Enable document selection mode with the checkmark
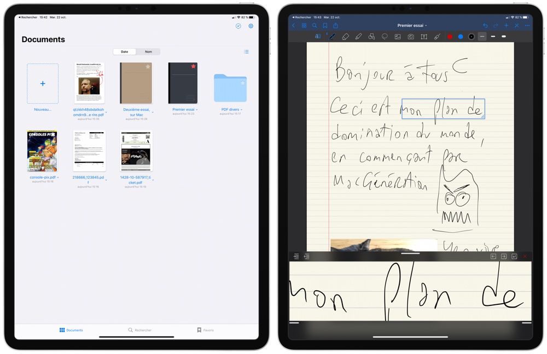547x354 pixels. [238, 26]
